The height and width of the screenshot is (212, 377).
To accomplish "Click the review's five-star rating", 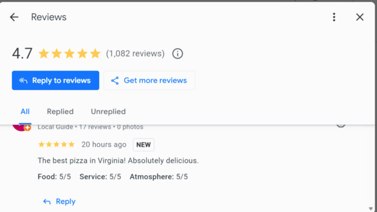I will 56,144.
